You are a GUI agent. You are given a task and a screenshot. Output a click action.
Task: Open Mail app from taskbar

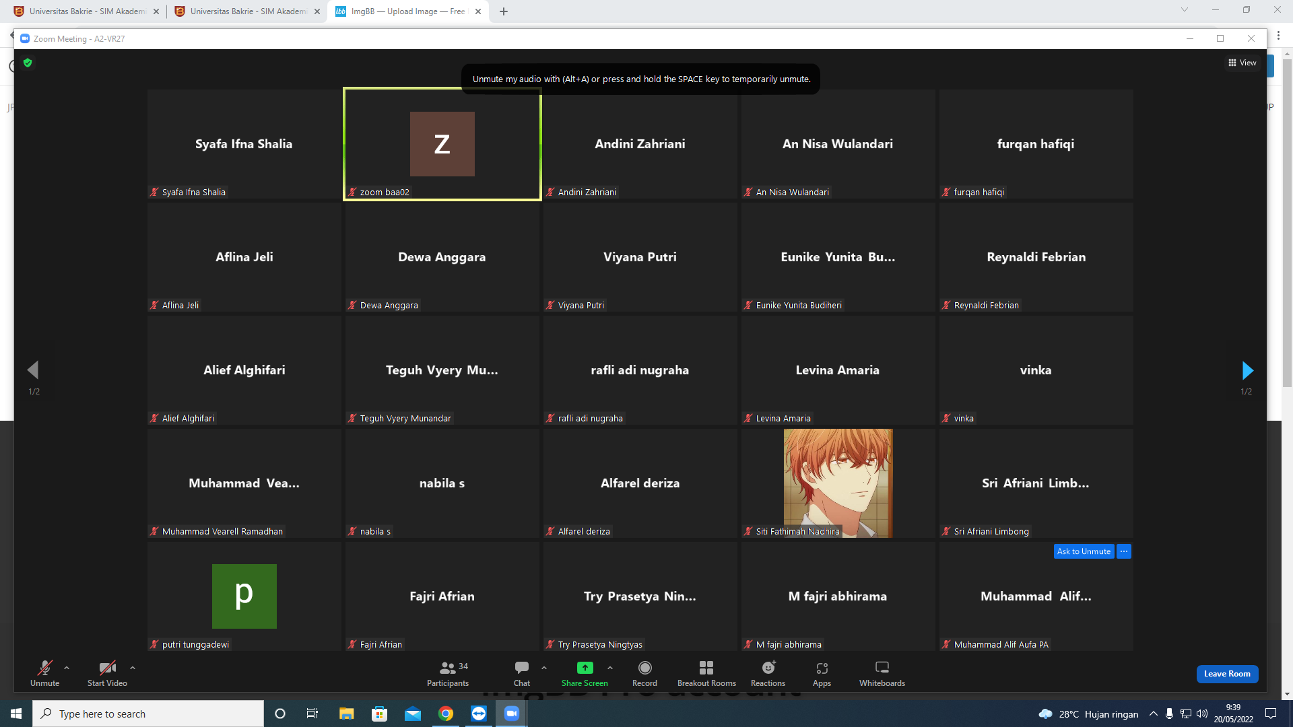[413, 714]
